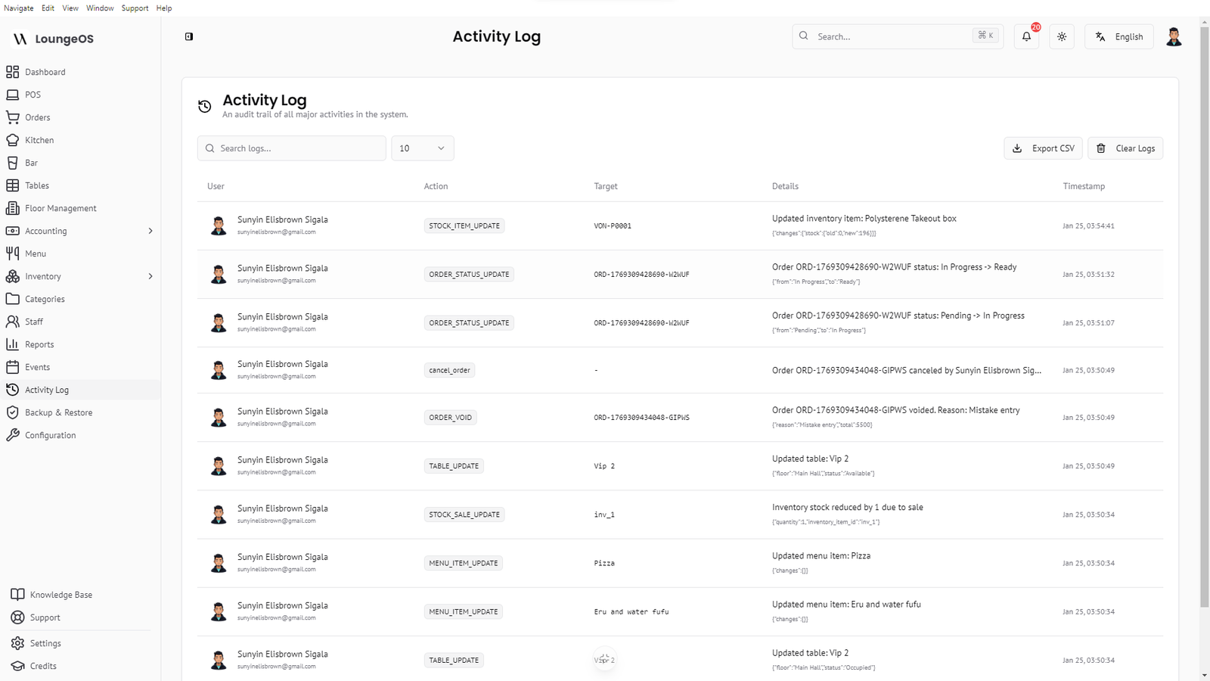Open the Navigate menu
The width and height of the screenshot is (1210, 681).
pyautogui.click(x=19, y=8)
